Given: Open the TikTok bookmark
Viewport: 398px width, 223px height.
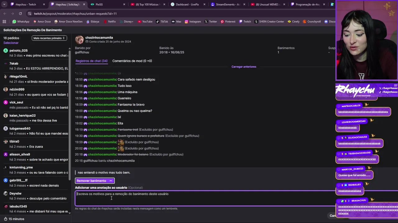Looking at the screenshot, I should click(x=162, y=22).
